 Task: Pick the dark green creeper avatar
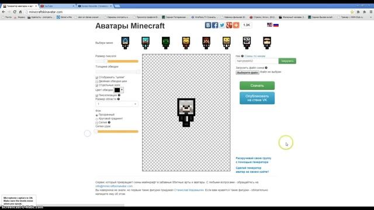[x=166, y=43]
